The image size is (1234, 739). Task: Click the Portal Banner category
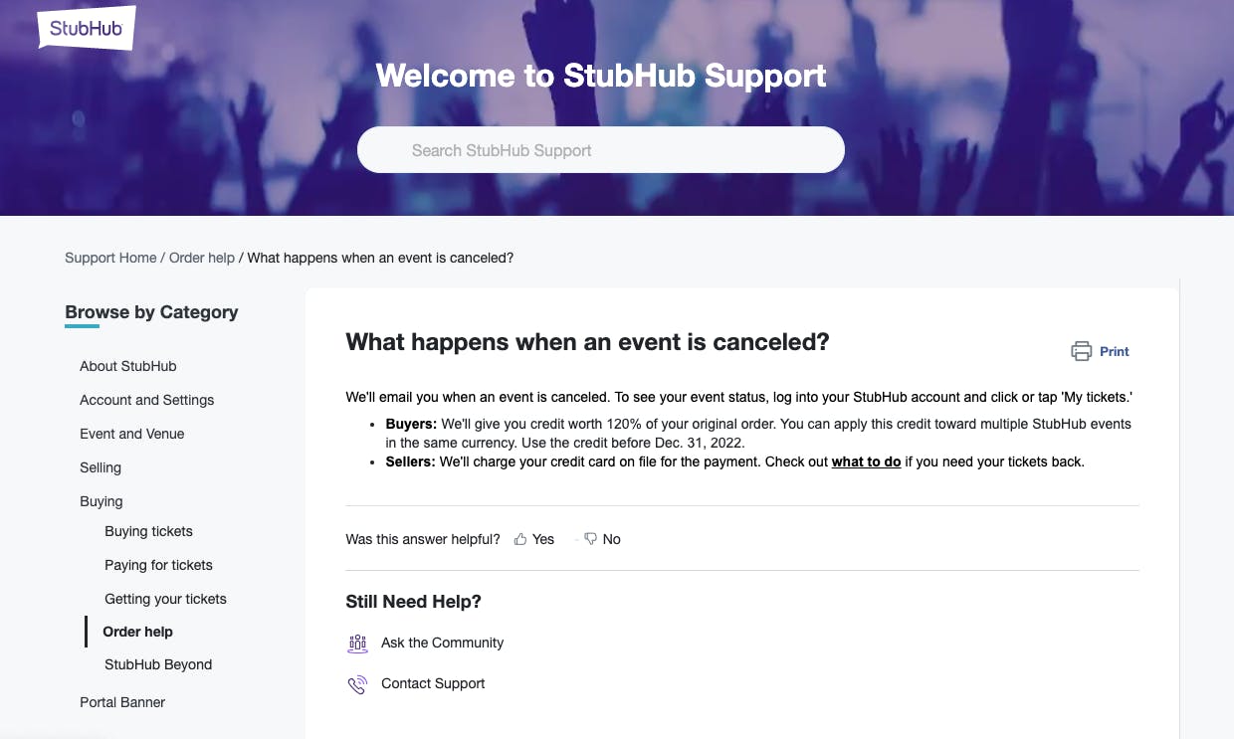[x=122, y=702]
